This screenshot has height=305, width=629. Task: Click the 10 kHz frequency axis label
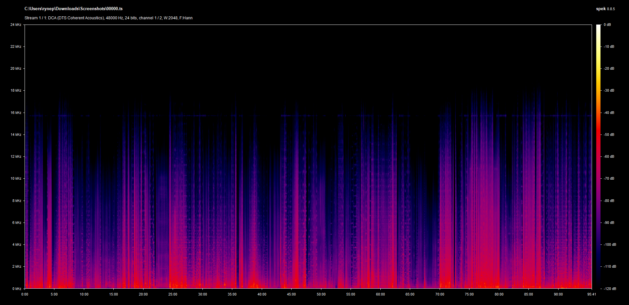pos(16,178)
